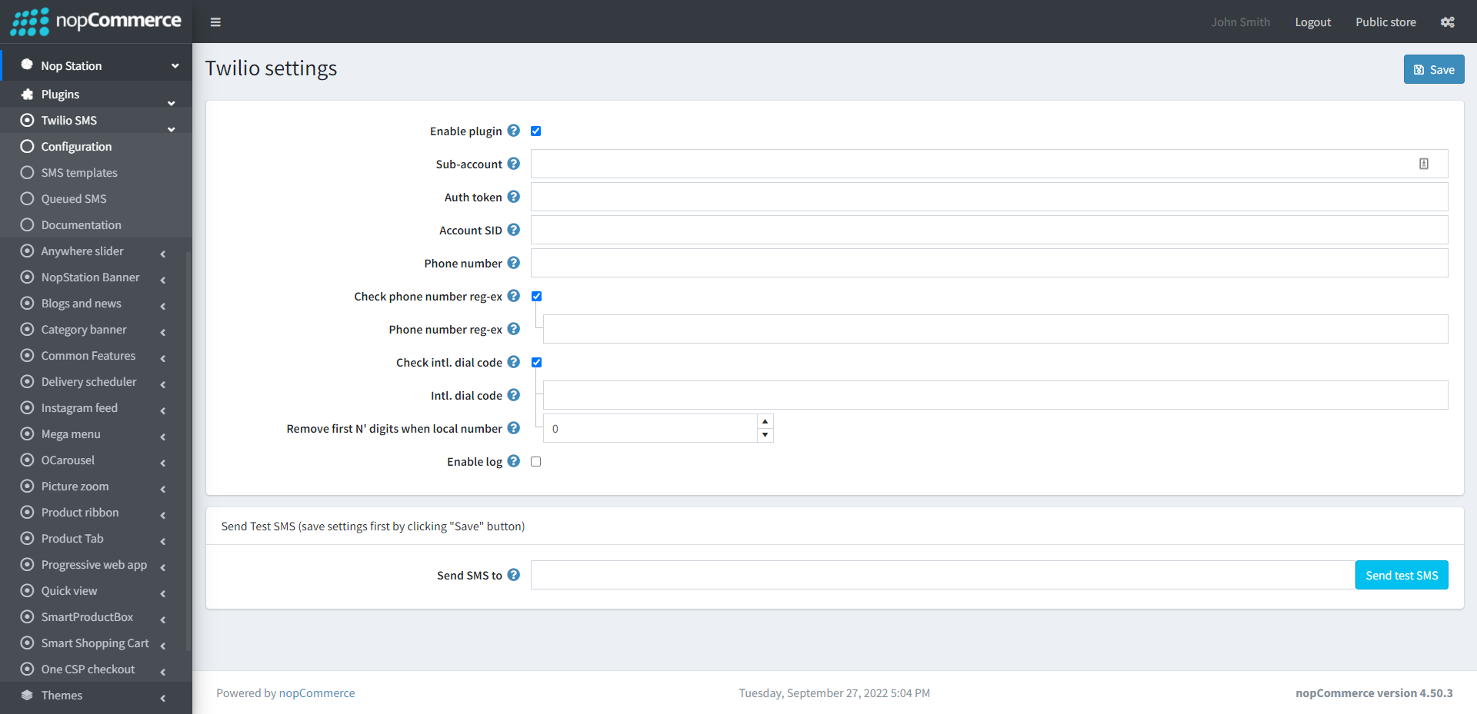Image resolution: width=1477 pixels, height=714 pixels.
Task: Expand the NopStation Banner menu arrow
Action: [x=163, y=280]
